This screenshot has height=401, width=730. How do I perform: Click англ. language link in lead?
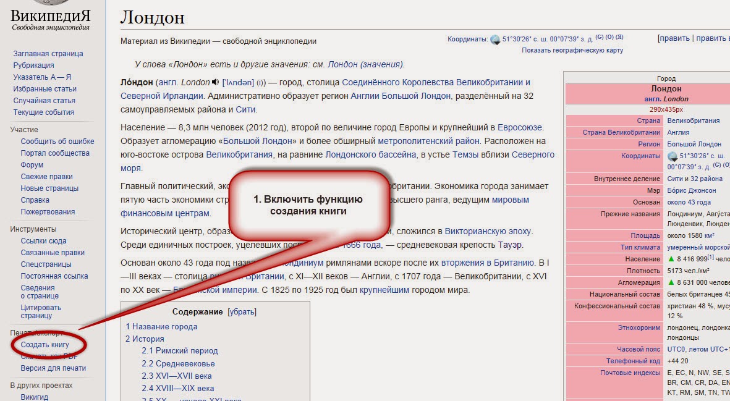(168, 82)
